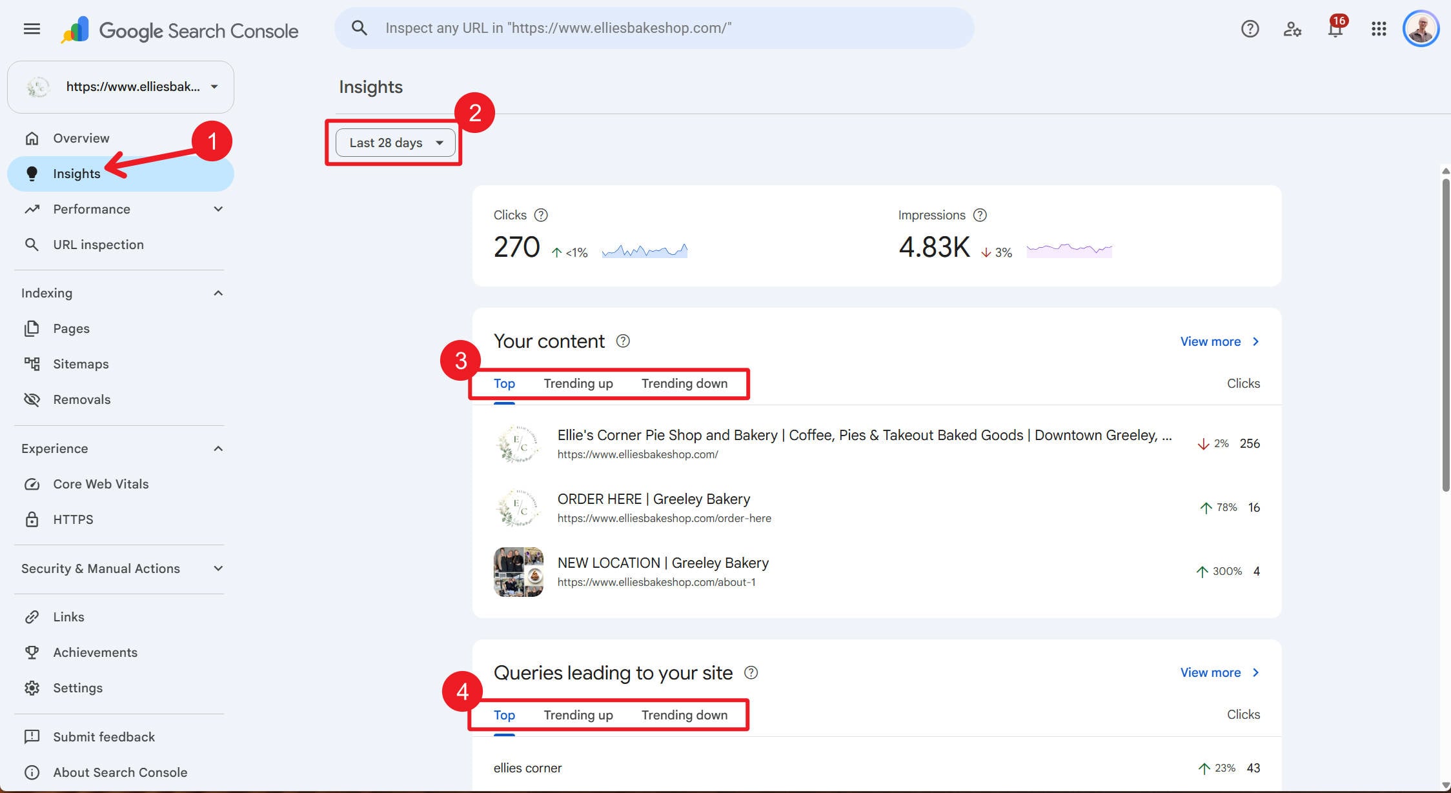Switch to Trending up tab in Your content
Image resolution: width=1451 pixels, height=793 pixels.
click(x=578, y=383)
